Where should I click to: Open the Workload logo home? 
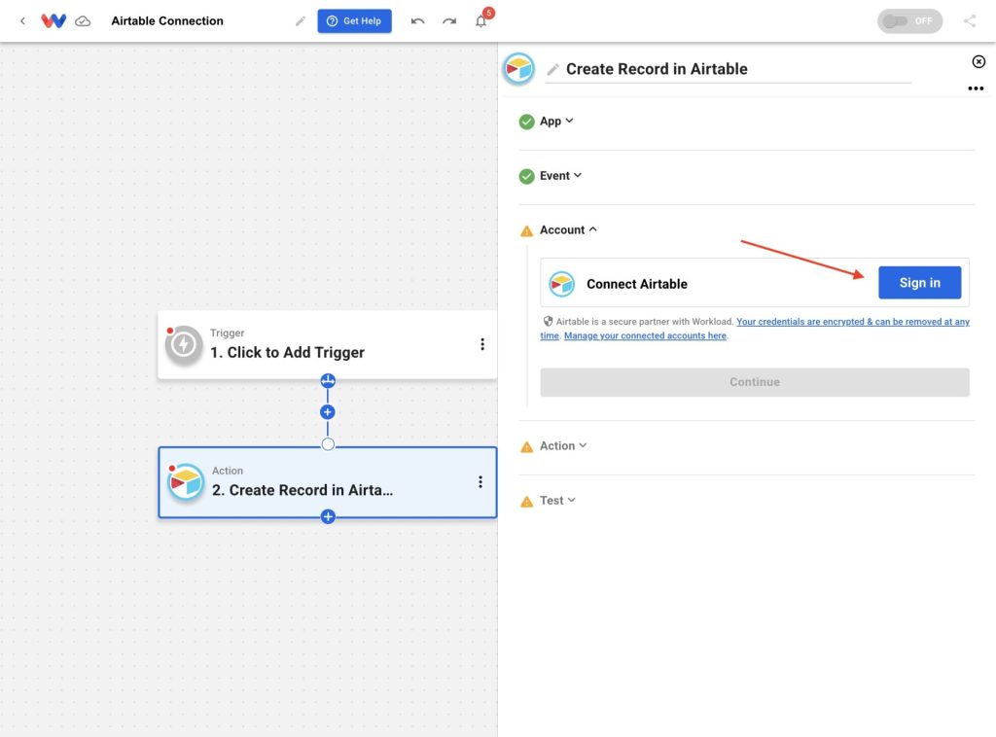pyautogui.click(x=53, y=21)
